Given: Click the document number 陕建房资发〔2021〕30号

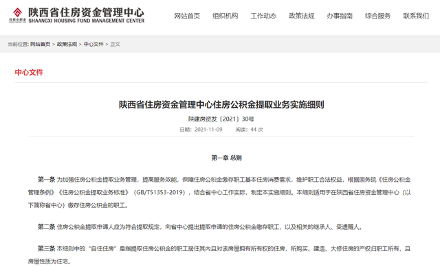Looking at the screenshot, I should pyautogui.click(x=221, y=119).
